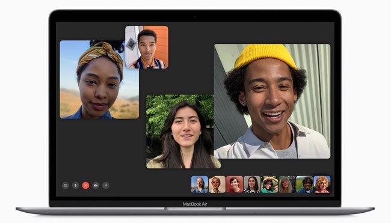
Task: Click the lid-opening notch on laptop base
Action: (x=195, y=209)
